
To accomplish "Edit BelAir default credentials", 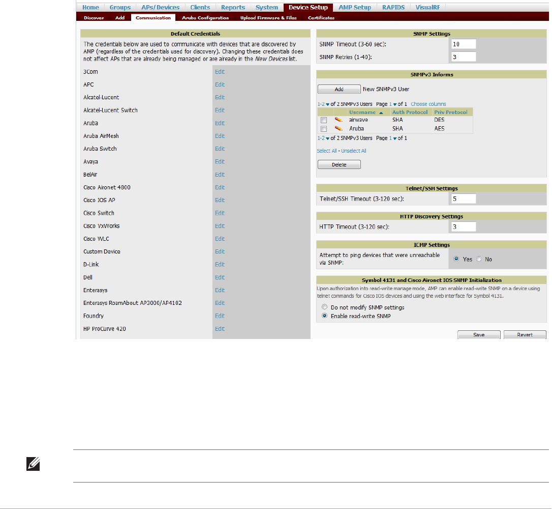I will click(220, 175).
